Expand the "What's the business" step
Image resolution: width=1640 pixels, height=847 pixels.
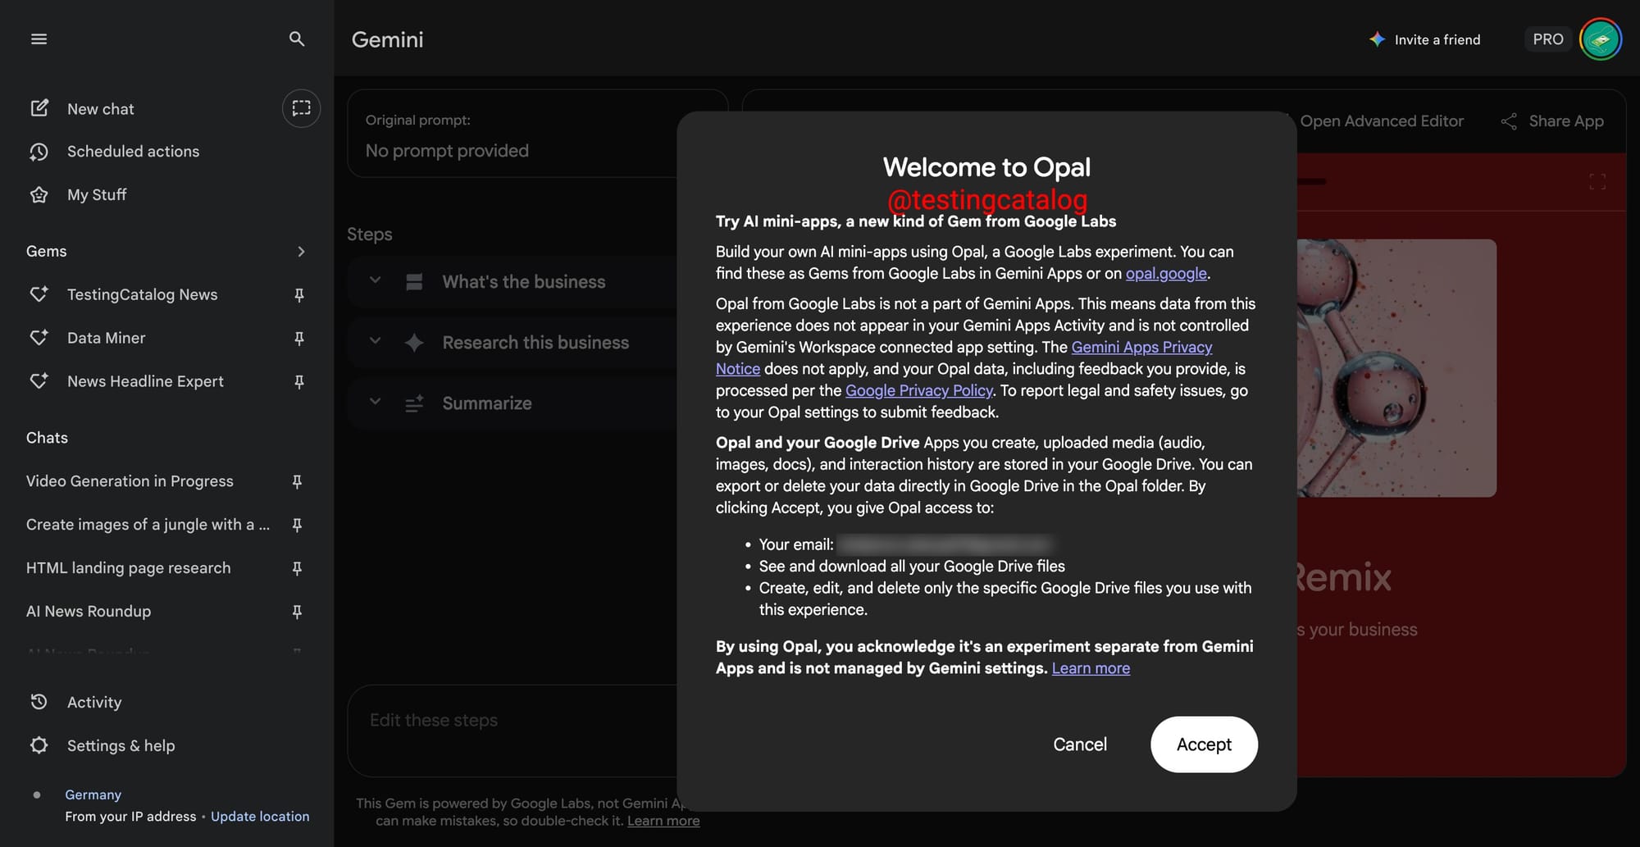click(x=375, y=280)
